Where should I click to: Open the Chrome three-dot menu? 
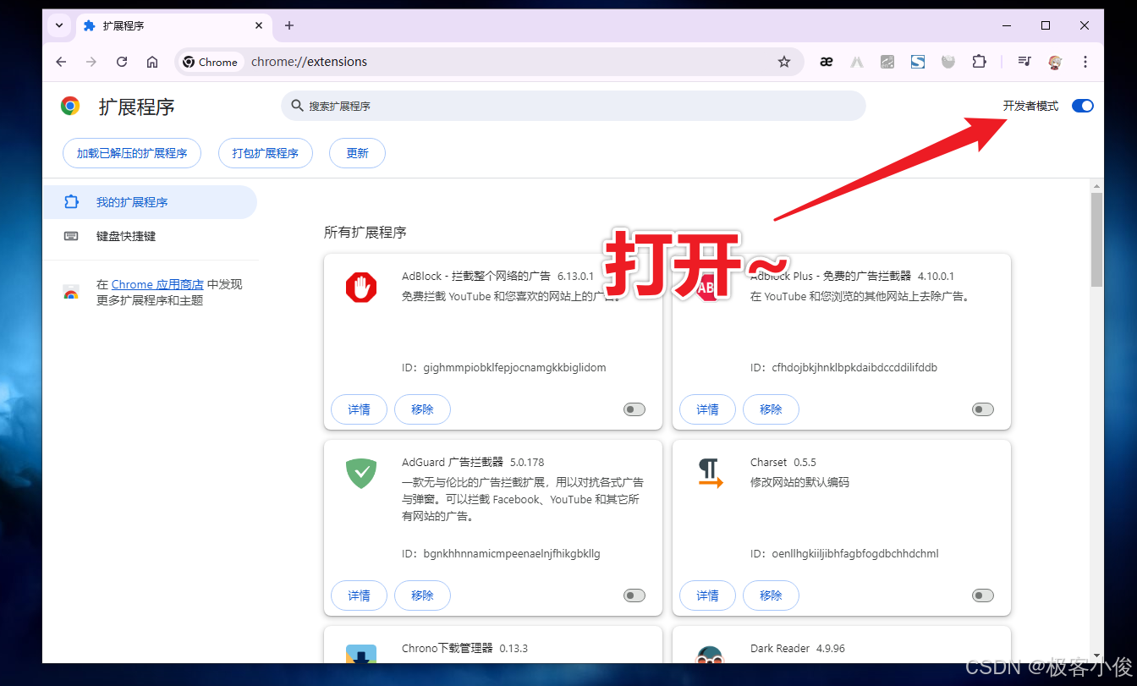[x=1085, y=62]
